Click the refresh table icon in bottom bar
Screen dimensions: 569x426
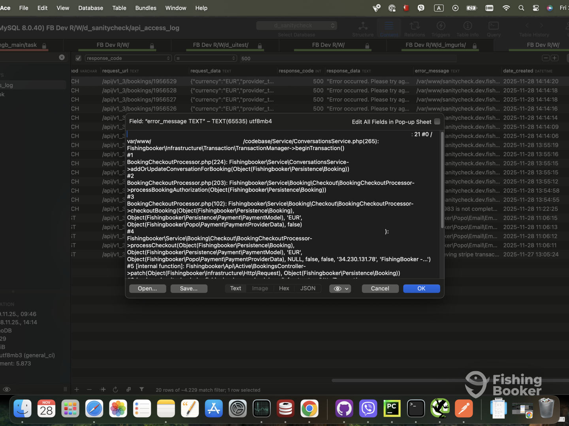click(x=115, y=390)
